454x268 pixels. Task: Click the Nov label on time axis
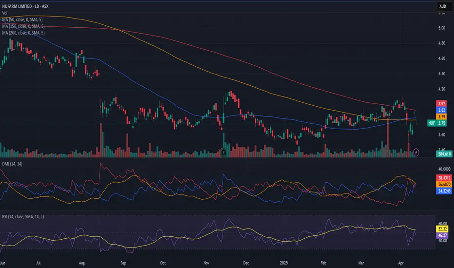[x=206, y=263]
